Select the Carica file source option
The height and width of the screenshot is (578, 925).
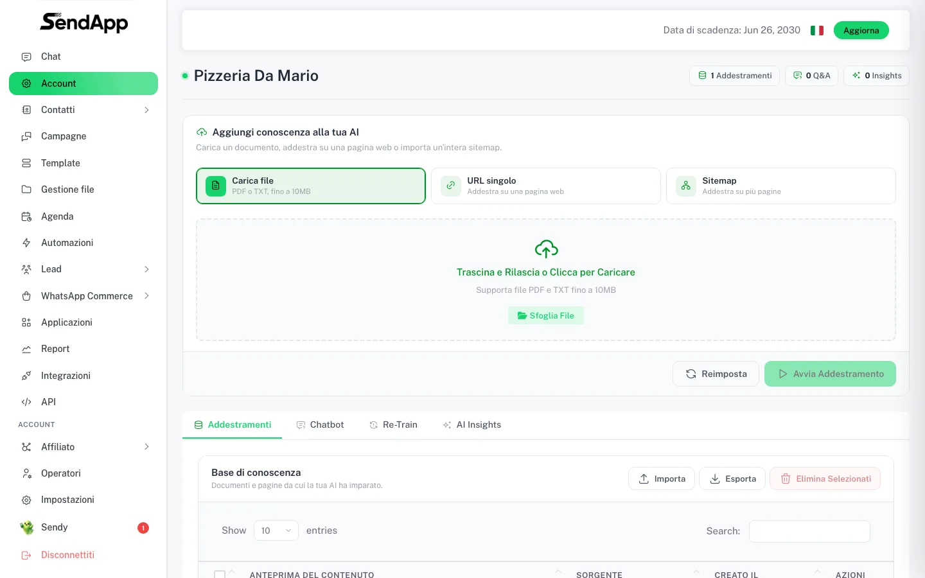pos(311,186)
